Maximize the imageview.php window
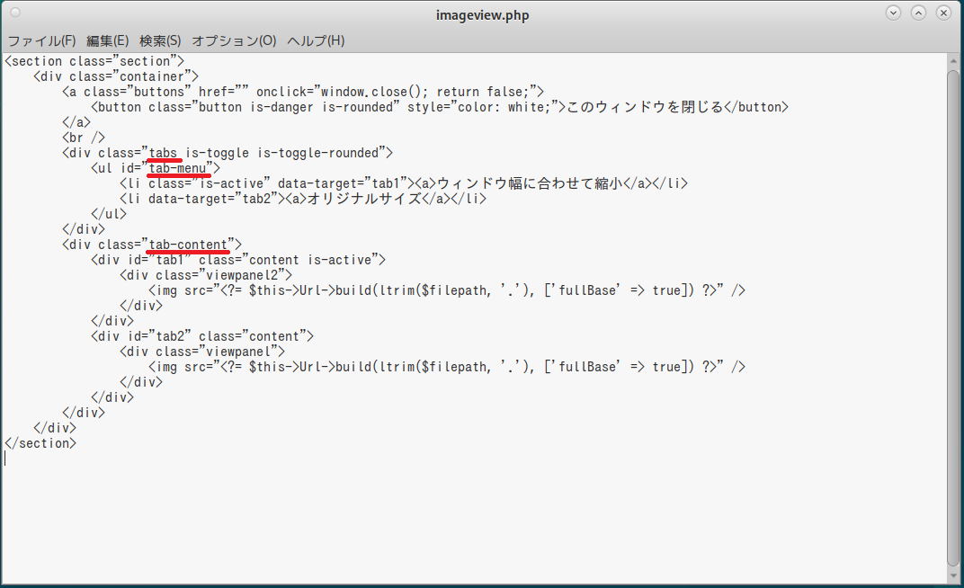The width and height of the screenshot is (964, 588). pos(918,13)
